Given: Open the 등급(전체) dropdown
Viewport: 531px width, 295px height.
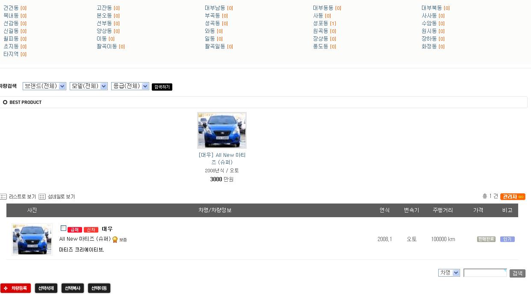Looking at the screenshot, I should [x=130, y=86].
